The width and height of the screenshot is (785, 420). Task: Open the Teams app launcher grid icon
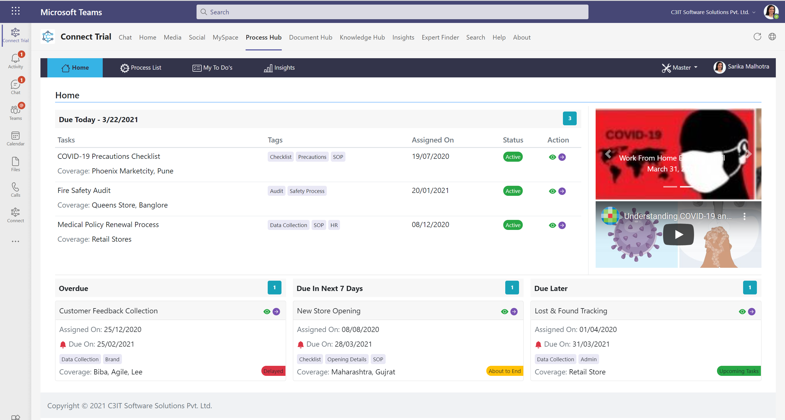click(x=15, y=11)
